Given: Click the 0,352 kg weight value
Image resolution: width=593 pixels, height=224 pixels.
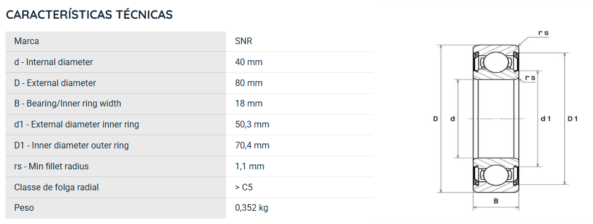Looking at the screenshot, I should pyautogui.click(x=251, y=208).
